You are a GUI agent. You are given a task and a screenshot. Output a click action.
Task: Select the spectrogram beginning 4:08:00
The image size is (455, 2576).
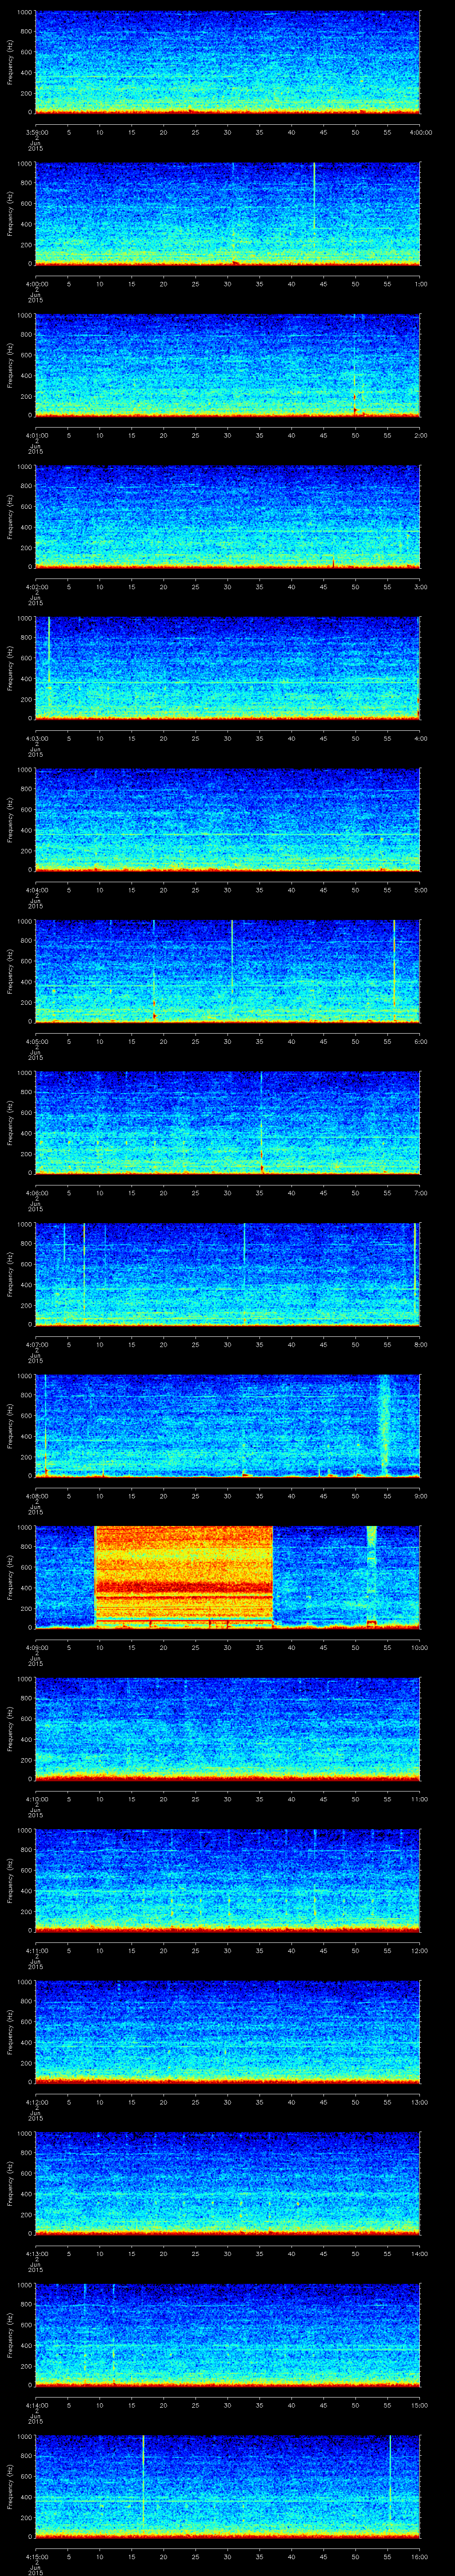(x=228, y=1426)
